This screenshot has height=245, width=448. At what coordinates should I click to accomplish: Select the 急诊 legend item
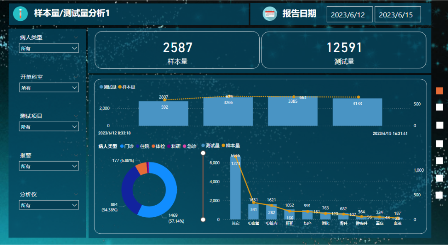pyautogui.click(x=190, y=146)
